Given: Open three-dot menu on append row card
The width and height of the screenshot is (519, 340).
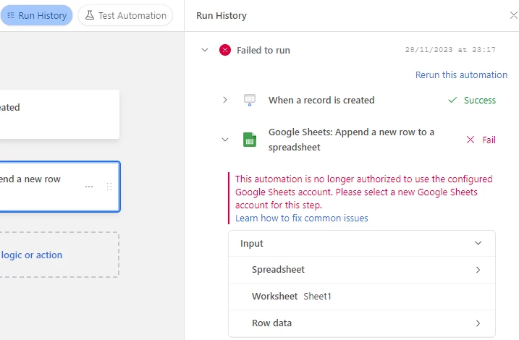Looking at the screenshot, I should tap(89, 187).
